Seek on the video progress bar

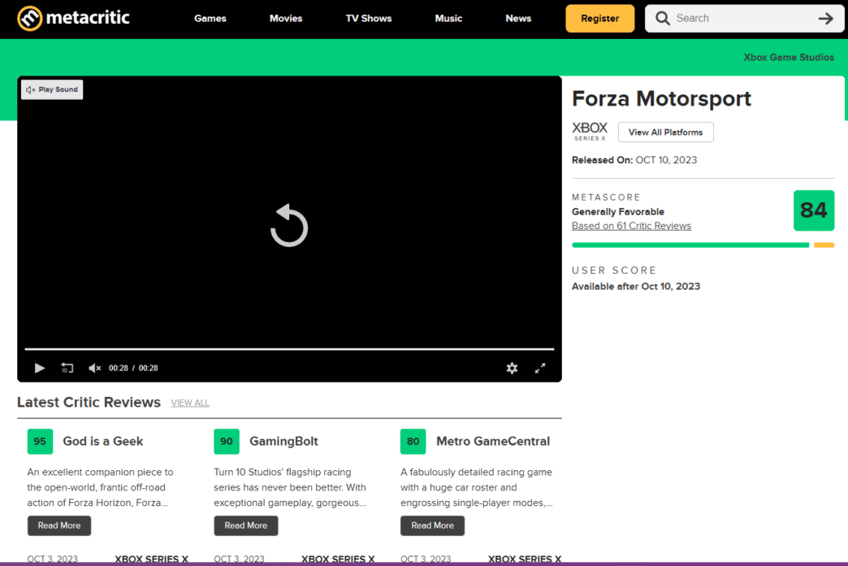(289, 349)
